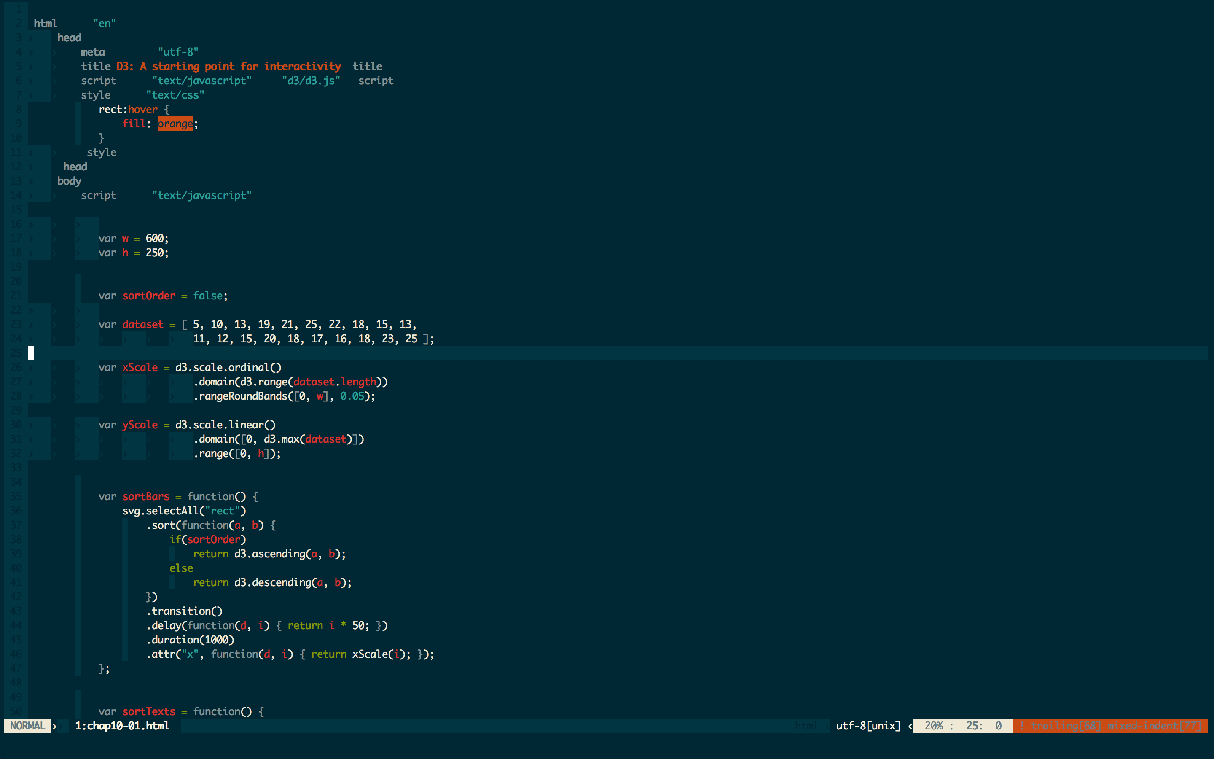Click the cursor block on line 25
Viewport: 1214px width, 759px height.
point(31,353)
